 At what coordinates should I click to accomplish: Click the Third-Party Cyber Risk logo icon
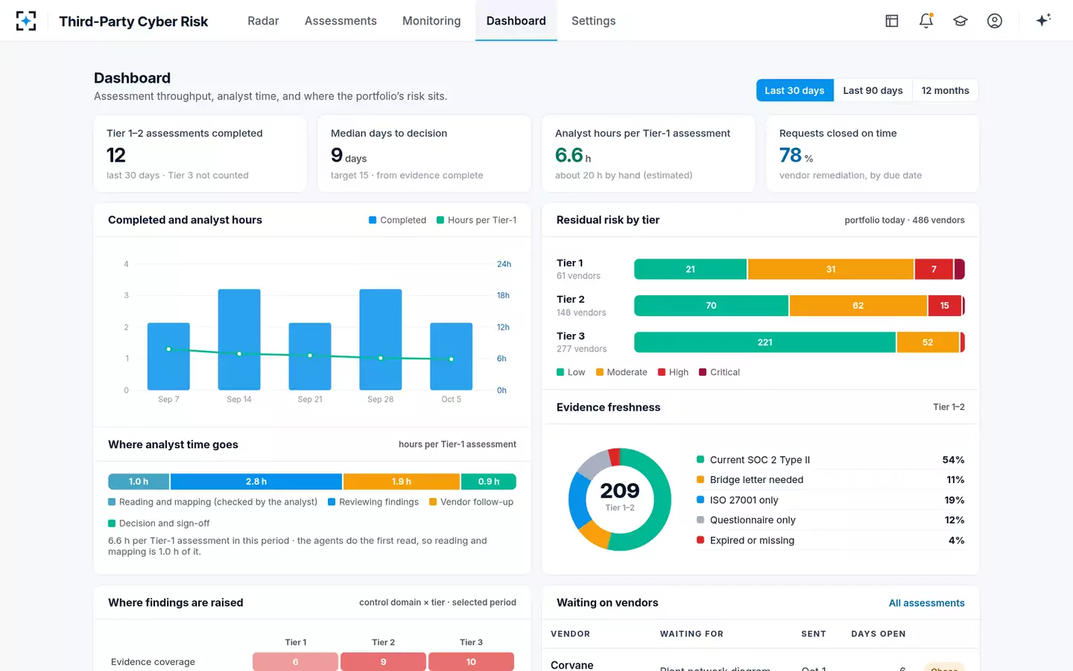26,21
